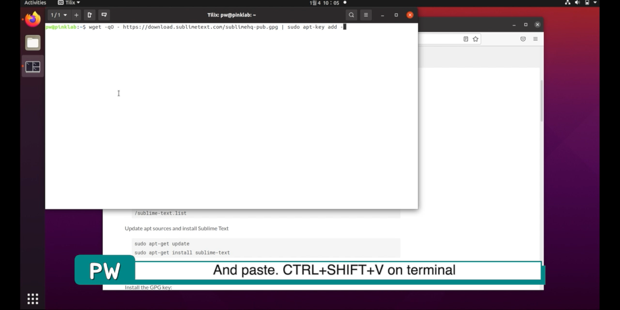Open terminal search in Tilix
This screenshot has width=620, height=310.
click(351, 15)
